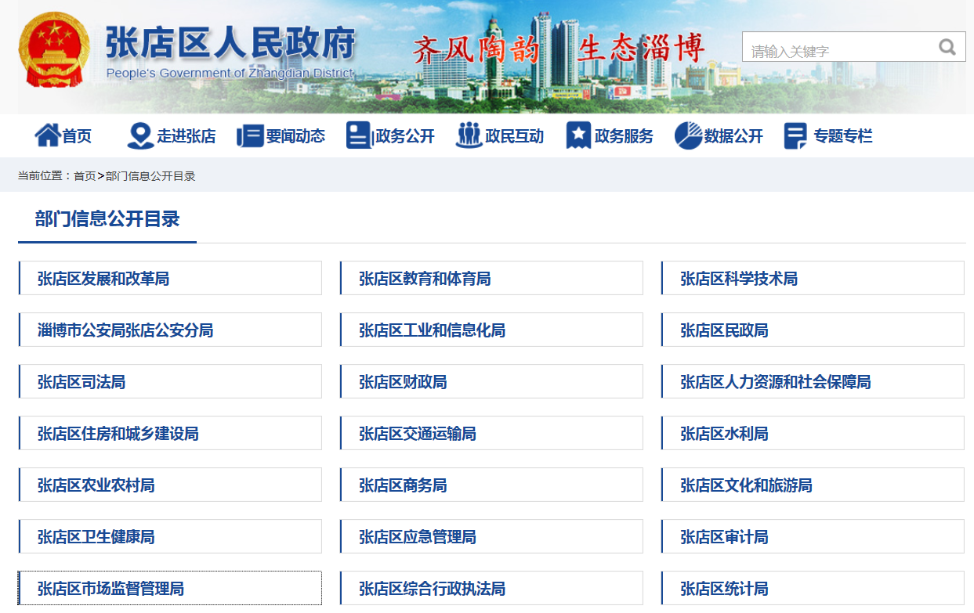Open 张店区发展和改革局 department link
This screenshot has width=974, height=613.
click(103, 279)
